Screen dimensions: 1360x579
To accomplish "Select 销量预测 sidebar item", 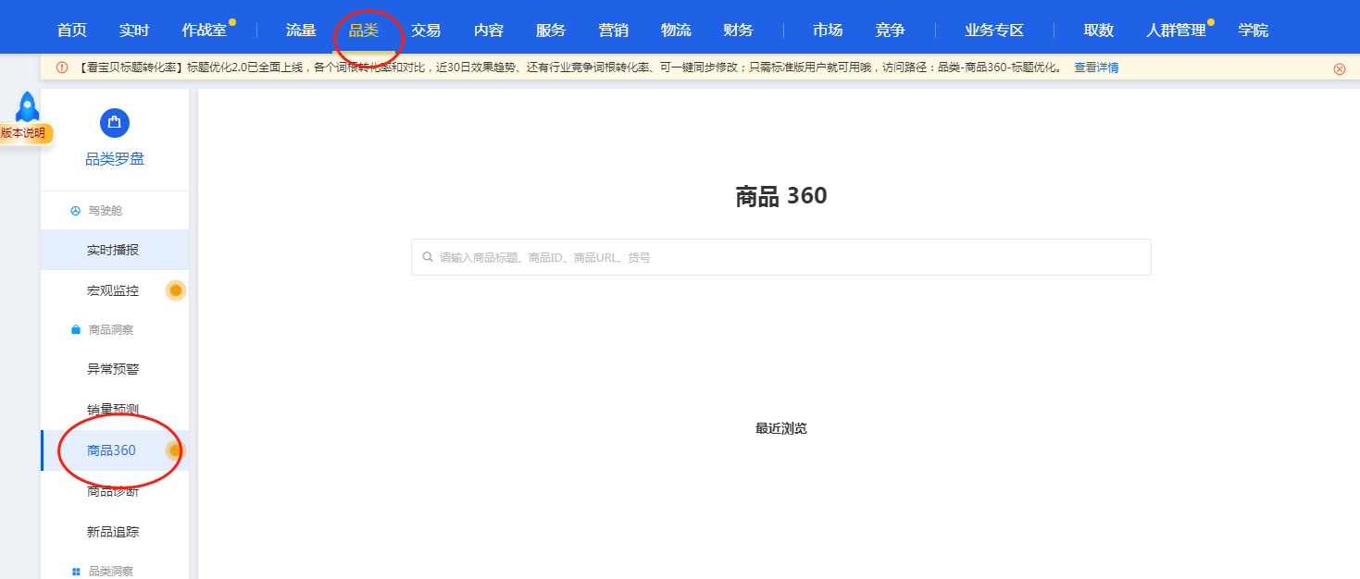I will 113,410.
